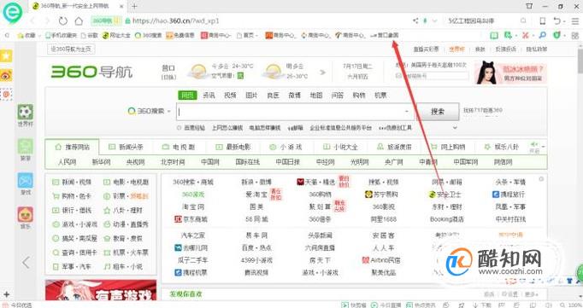Expand hot searches chevron below search button
Image resolution: width=583 pixels, height=308 pixels.
tap(455, 128)
